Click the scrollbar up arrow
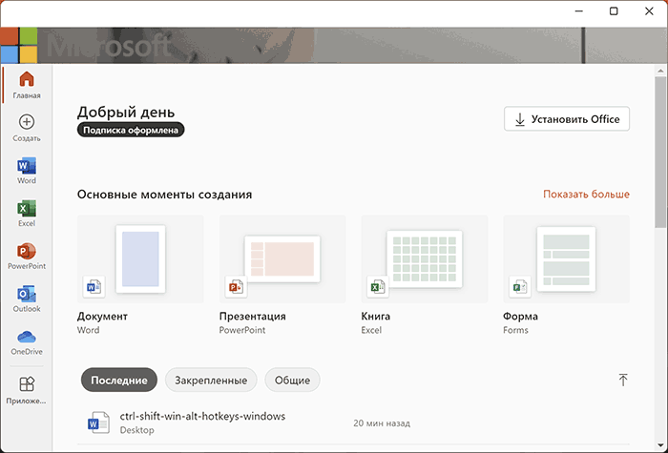The height and width of the screenshot is (453, 668). 660,71
